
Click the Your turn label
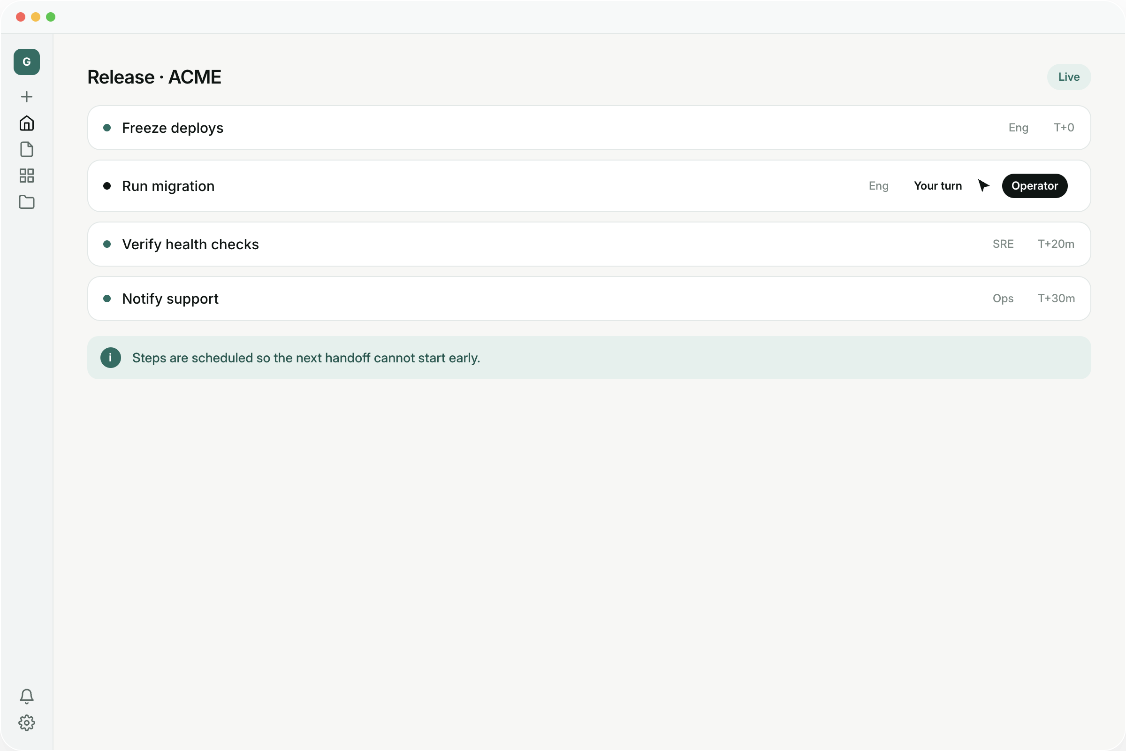[x=937, y=186]
